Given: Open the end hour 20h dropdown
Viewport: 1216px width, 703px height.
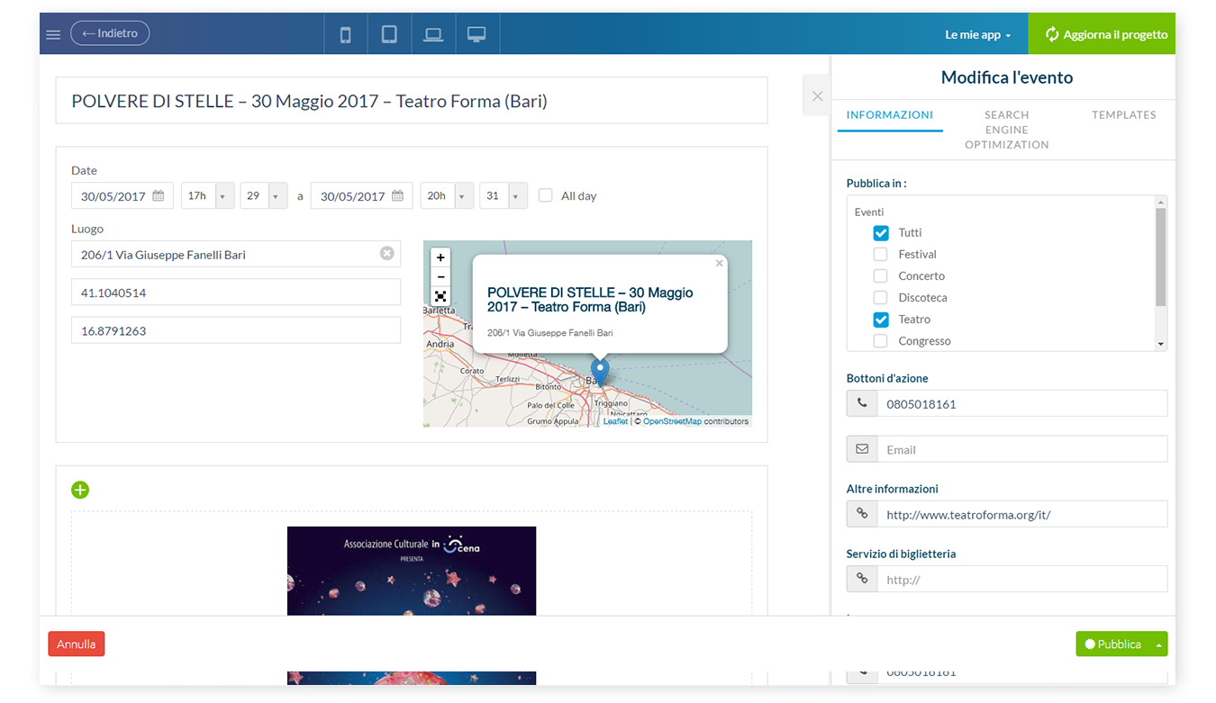Looking at the screenshot, I should 447,195.
